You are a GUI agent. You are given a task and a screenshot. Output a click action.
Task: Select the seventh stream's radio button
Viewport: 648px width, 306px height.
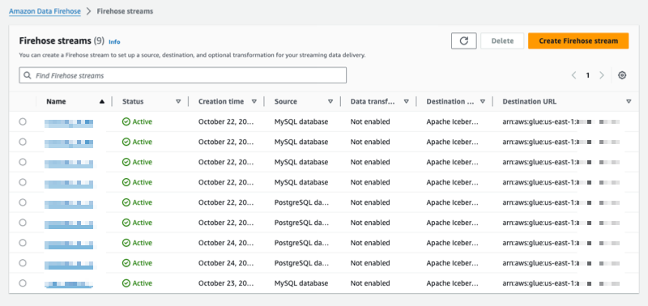point(23,243)
